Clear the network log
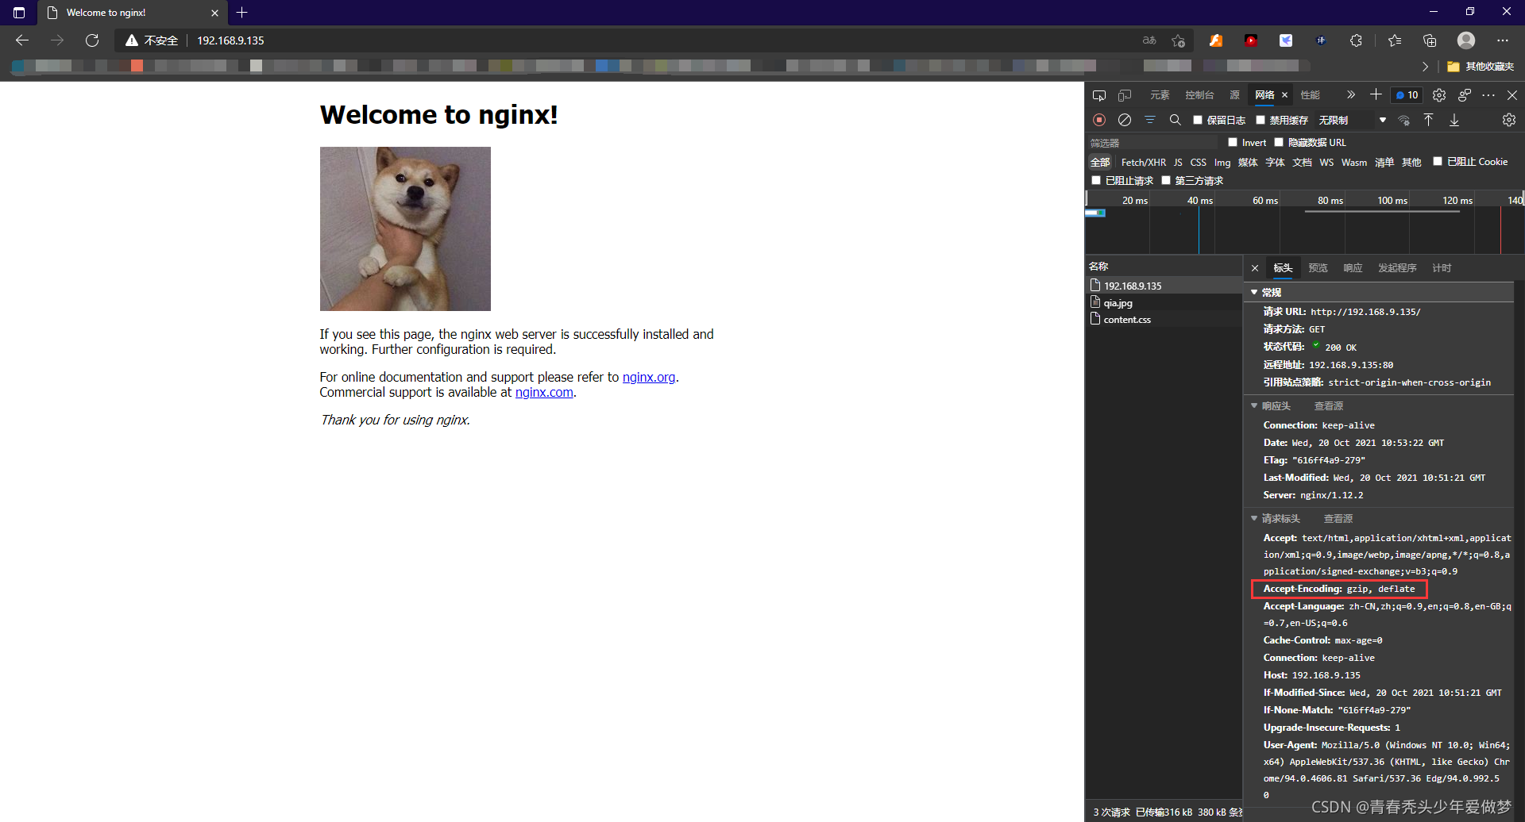Viewport: 1525px width, 822px height. coord(1125,120)
